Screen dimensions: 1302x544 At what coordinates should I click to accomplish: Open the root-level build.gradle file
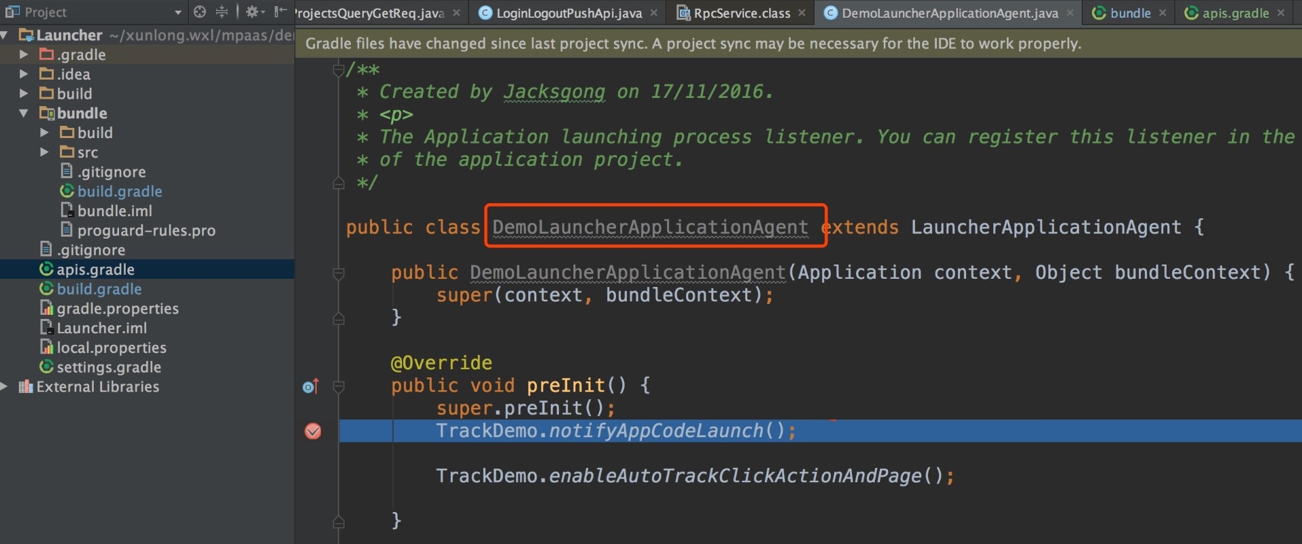coord(99,289)
